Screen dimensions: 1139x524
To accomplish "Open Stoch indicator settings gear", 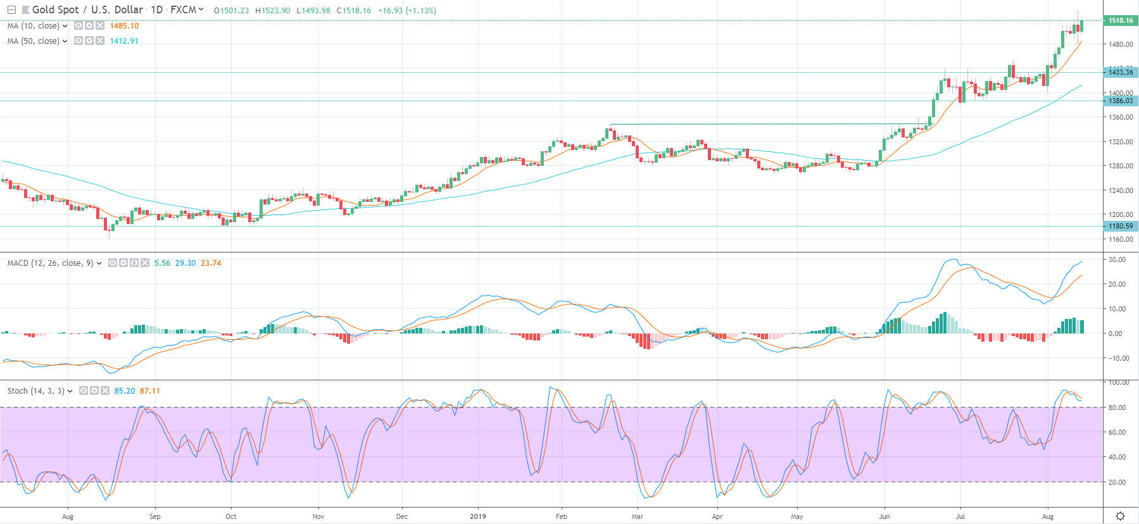I will point(94,390).
